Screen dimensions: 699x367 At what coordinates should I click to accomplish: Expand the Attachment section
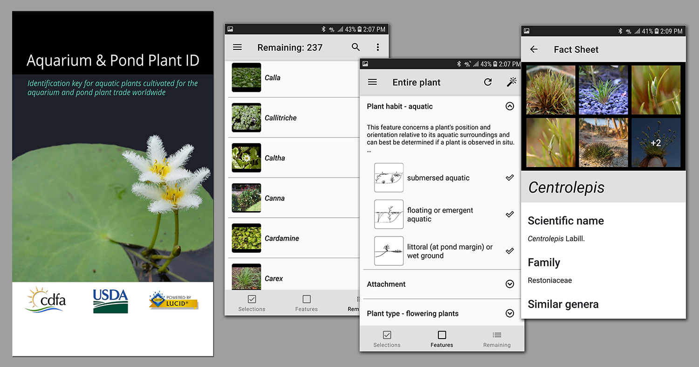pyautogui.click(x=510, y=284)
